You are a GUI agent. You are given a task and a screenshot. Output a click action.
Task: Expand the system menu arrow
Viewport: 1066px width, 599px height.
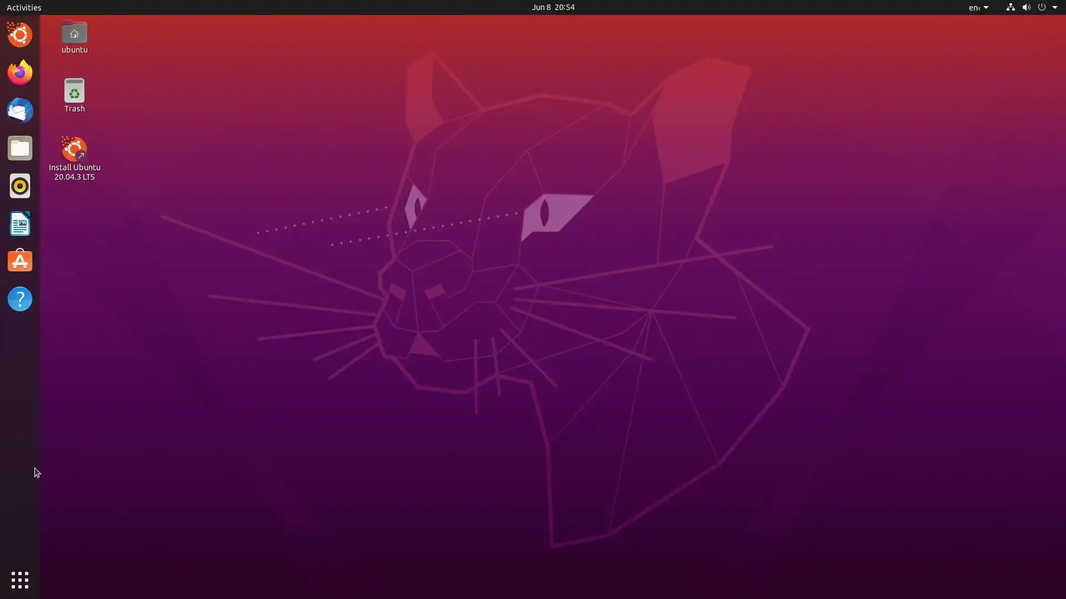point(1055,7)
